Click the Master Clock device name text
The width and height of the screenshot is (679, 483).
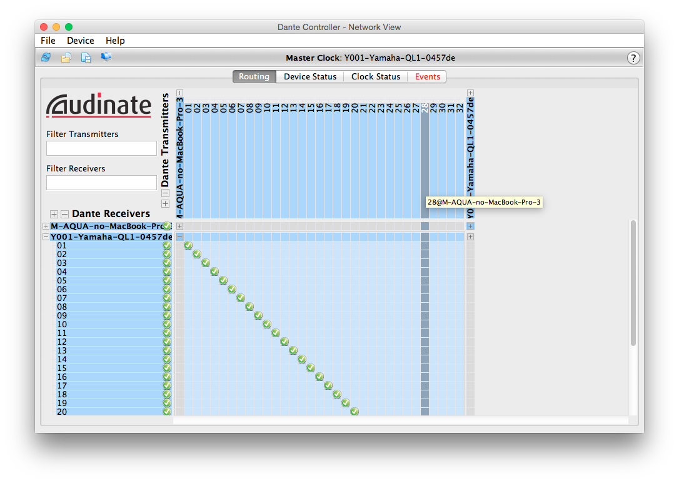coord(400,58)
